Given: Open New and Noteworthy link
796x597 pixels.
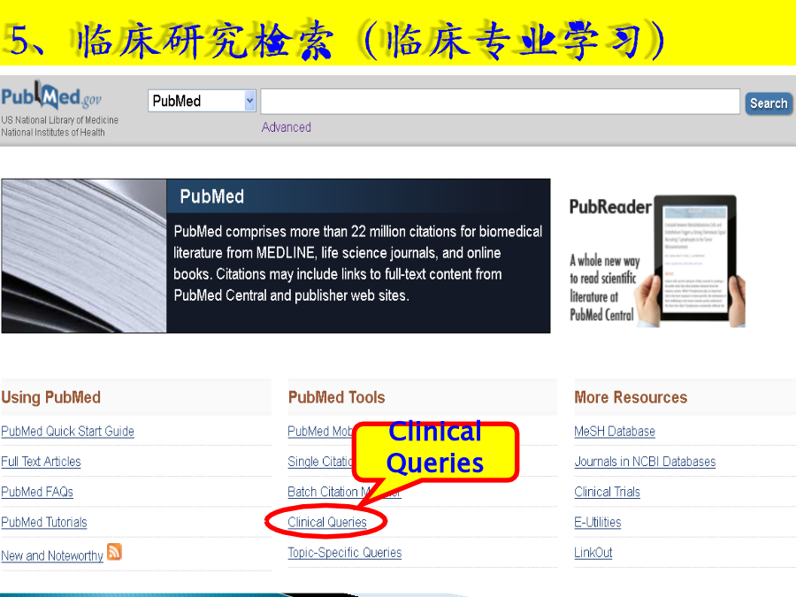Looking at the screenshot, I should (52, 556).
